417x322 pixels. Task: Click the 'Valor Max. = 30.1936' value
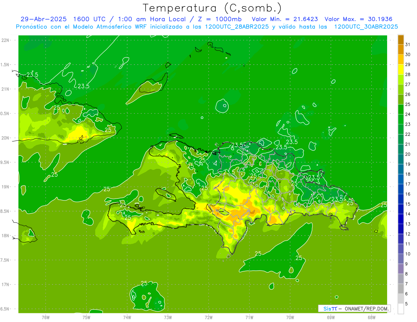click(359, 19)
